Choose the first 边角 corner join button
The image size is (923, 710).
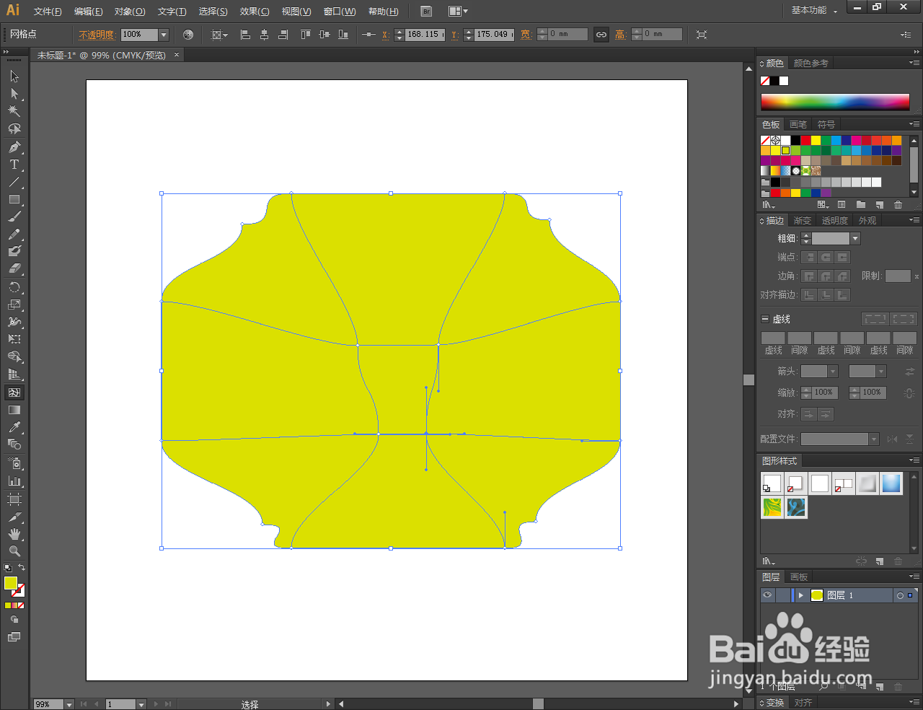pyautogui.click(x=809, y=276)
